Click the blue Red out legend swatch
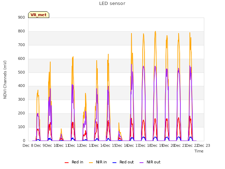Image resolution: width=225 pixels, height=169 pixels. (114, 163)
